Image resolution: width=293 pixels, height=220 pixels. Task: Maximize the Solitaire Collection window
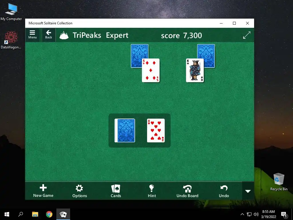(x=234, y=23)
